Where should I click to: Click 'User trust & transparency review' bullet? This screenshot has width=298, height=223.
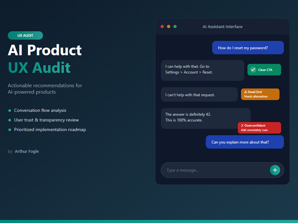coord(46,120)
